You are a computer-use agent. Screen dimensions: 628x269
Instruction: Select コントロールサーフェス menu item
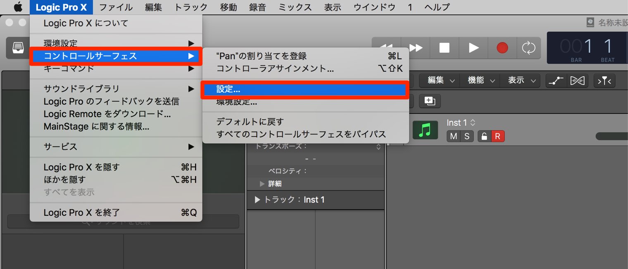pyautogui.click(x=116, y=56)
